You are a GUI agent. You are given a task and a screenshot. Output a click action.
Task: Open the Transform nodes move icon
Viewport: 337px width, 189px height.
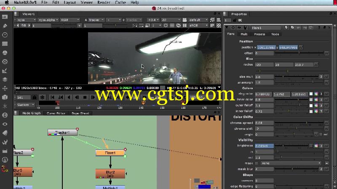pyautogui.click(x=5, y=88)
